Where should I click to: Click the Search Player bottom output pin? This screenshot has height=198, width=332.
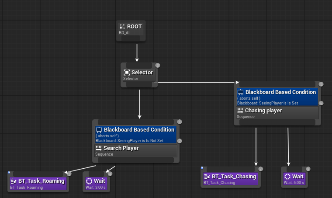[x=136, y=160]
